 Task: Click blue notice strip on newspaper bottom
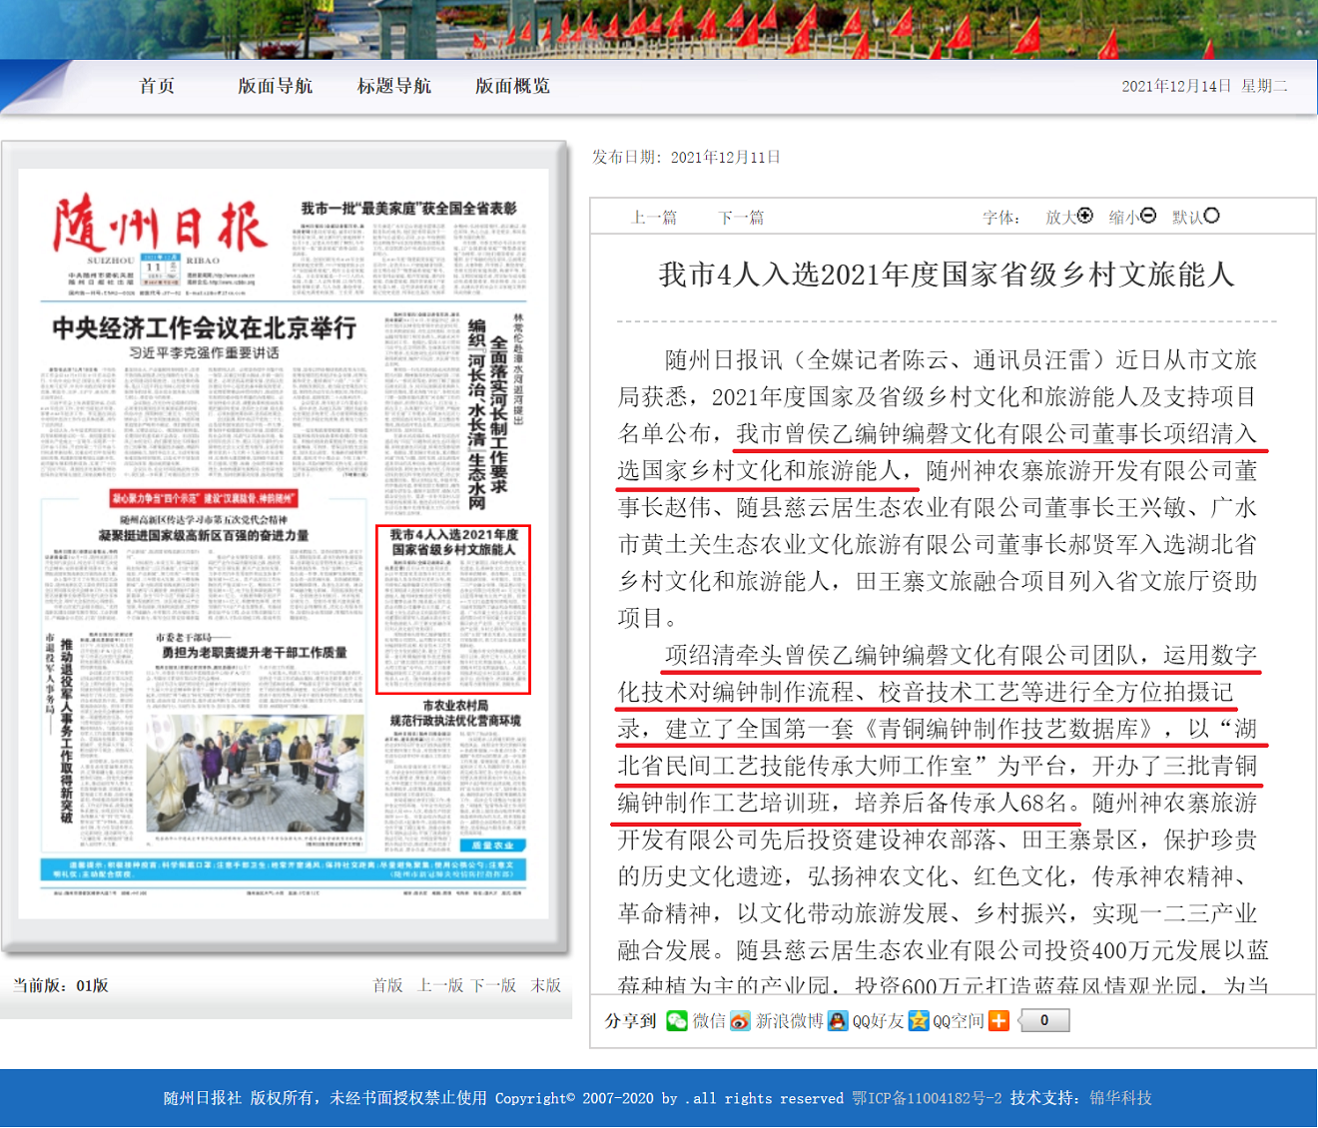(283, 869)
